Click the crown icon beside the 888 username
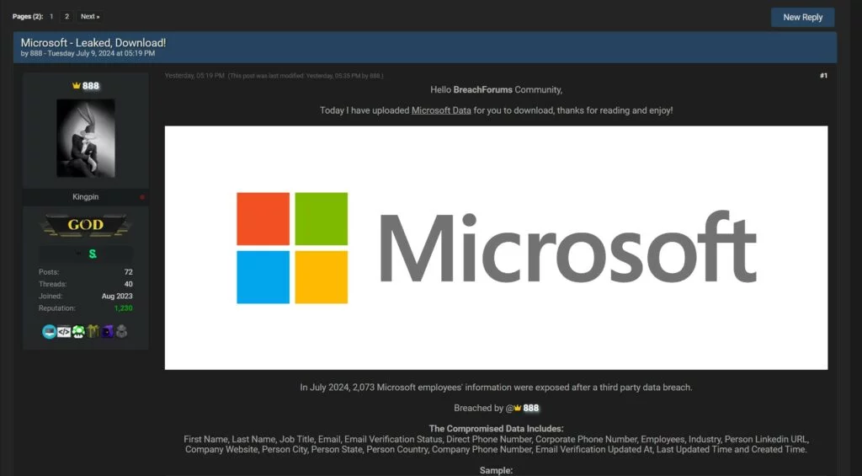The width and height of the screenshot is (862, 476). (x=76, y=86)
